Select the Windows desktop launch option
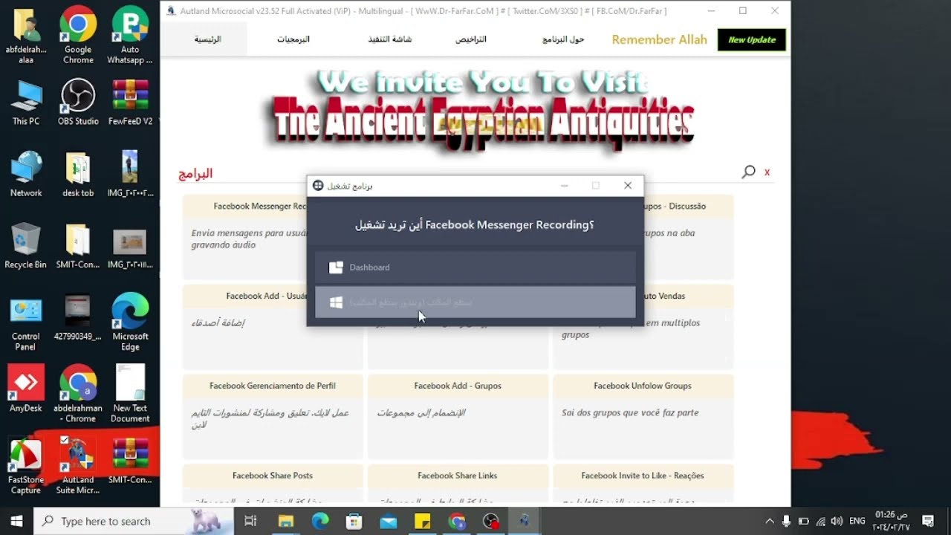Image resolution: width=951 pixels, height=535 pixels. pos(475,302)
